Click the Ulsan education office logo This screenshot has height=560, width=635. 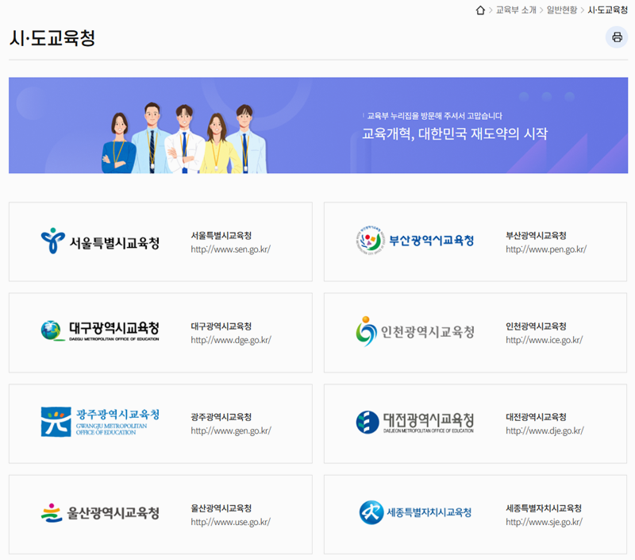pyautogui.click(x=100, y=513)
